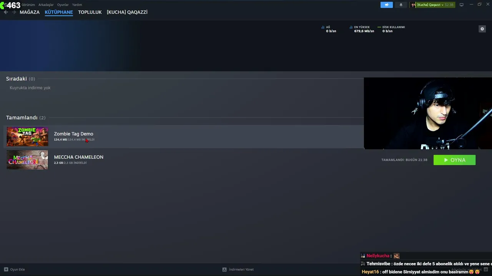This screenshot has width=492, height=276.
Task: Open the Yardım menu
Action: coord(77,5)
